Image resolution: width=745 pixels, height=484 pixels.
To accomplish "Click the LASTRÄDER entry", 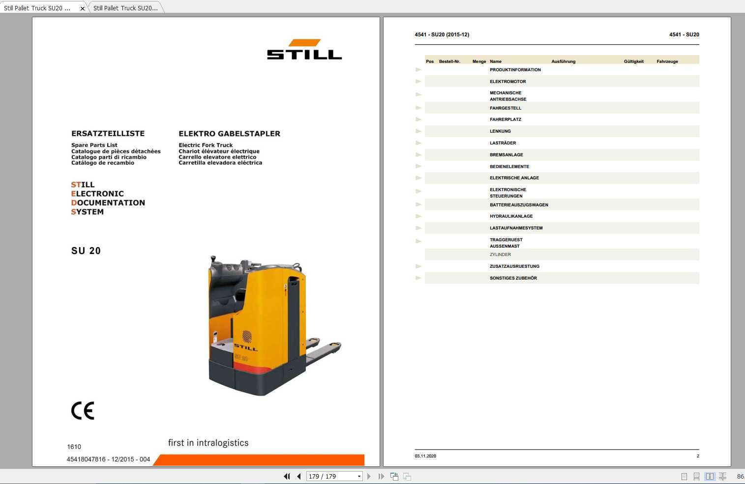I will click(503, 143).
